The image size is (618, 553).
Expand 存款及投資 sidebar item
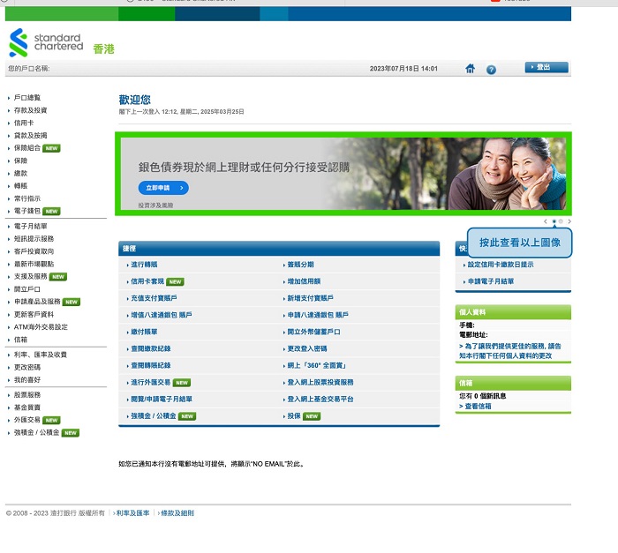[x=30, y=110]
